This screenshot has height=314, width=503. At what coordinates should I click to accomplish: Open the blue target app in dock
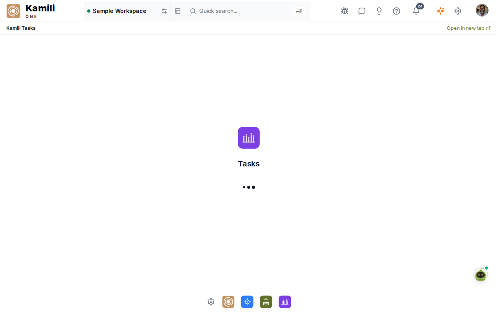247,302
